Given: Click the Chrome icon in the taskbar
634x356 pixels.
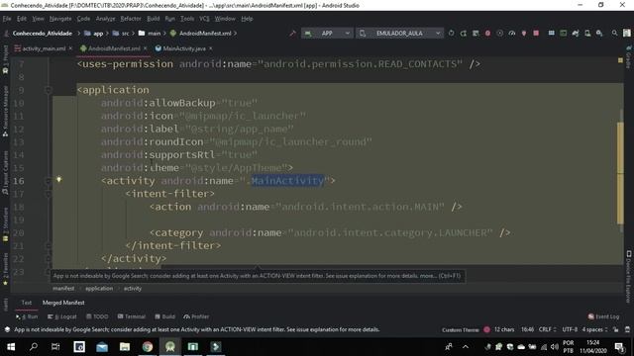Looking at the screenshot, I should (148, 347).
